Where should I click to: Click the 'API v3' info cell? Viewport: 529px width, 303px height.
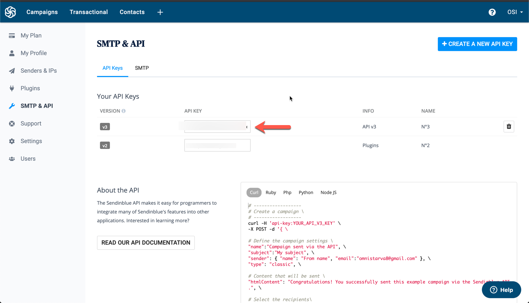coord(369,127)
